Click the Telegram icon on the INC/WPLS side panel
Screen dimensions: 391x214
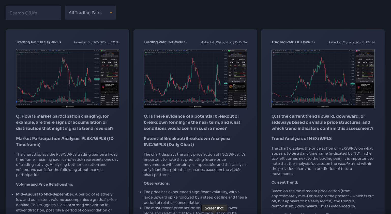pyautogui.click(x=242, y=56)
